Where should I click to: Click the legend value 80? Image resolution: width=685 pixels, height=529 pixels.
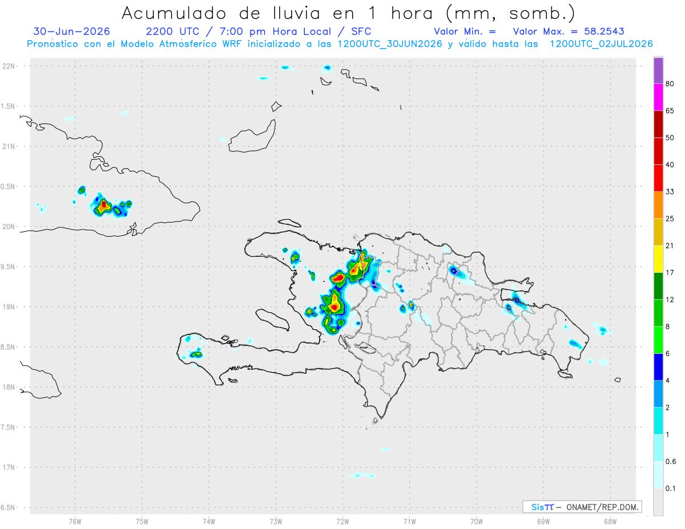[670, 84]
